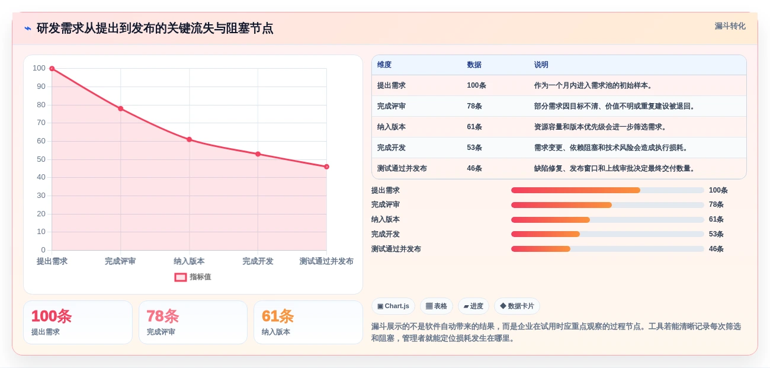Toggle the 指标值 legend swatch
The height and width of the screenshot is (368, 770).
tap(181, 277)
